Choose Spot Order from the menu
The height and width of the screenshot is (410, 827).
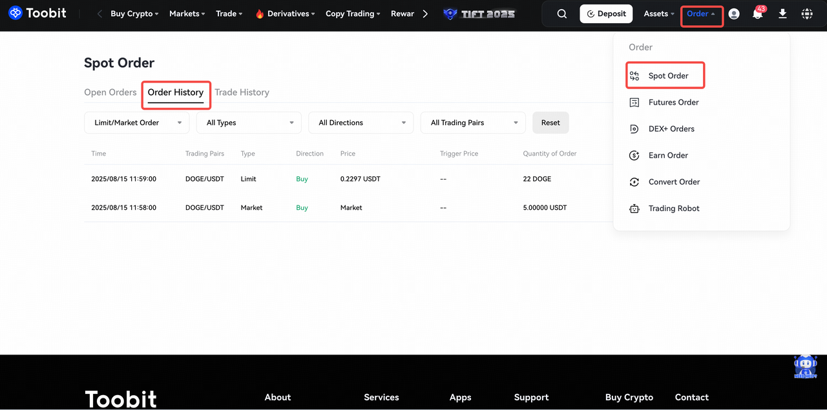669,76
